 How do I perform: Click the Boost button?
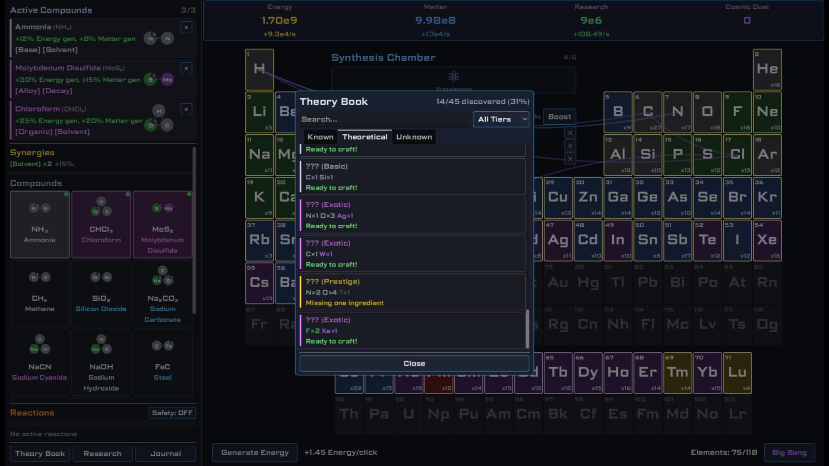[559, 116]
